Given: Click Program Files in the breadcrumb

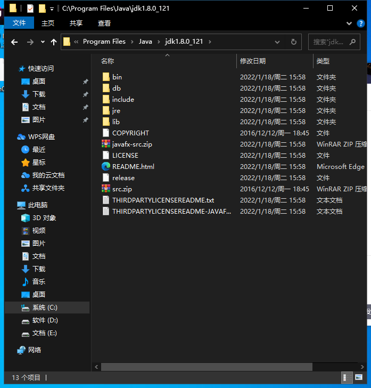Looking at the screenshot, I should (x=104, y=42).
